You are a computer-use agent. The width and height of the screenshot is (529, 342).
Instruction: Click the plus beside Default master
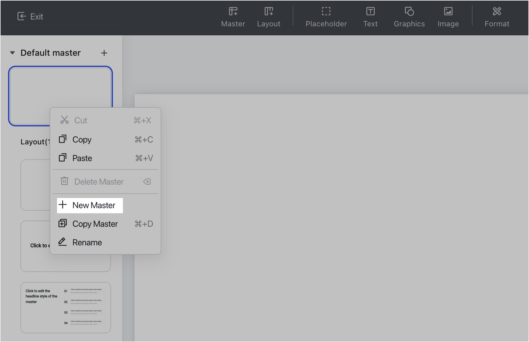[x=104, y=53]
